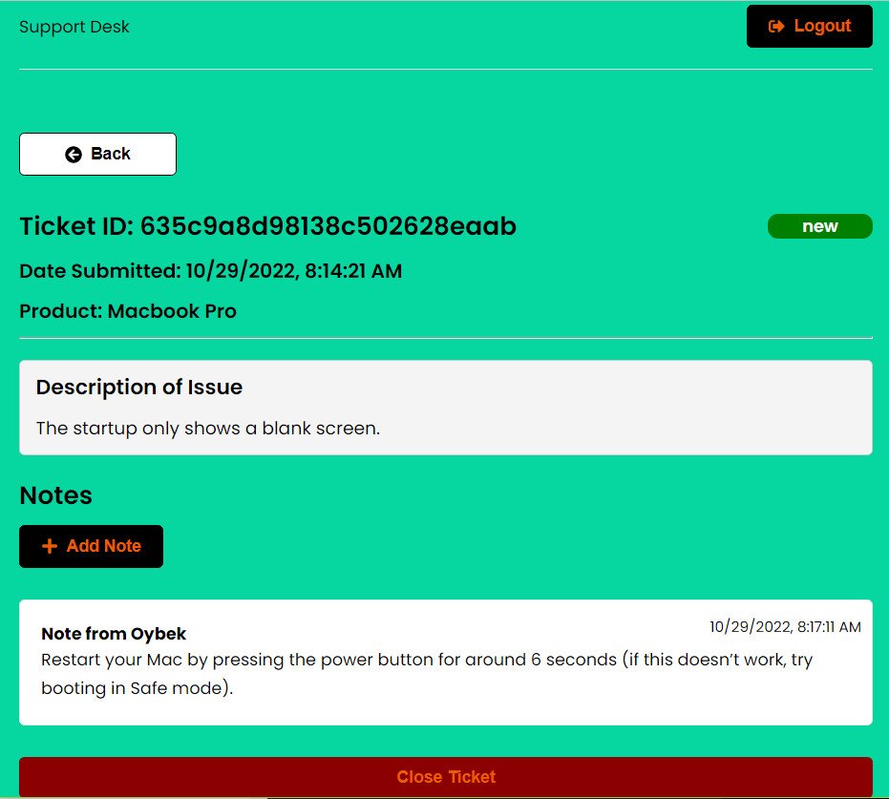Click the Notes section heading
This screenshot has width=889, height=799.
(55, 495)
